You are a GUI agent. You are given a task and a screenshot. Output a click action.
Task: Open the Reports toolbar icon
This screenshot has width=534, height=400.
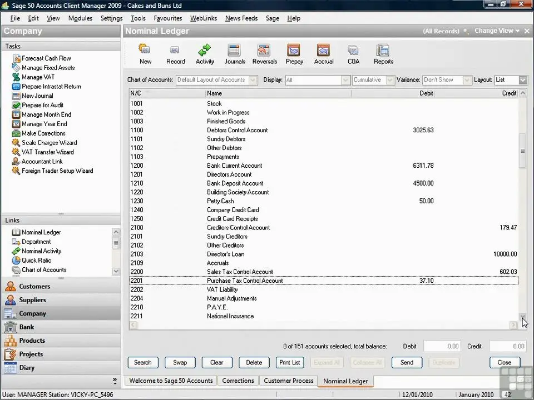(383, 50)
